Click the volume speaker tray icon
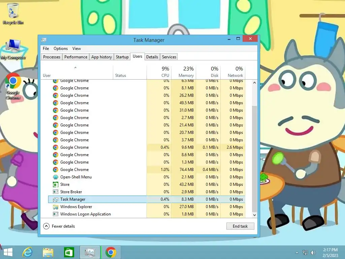 point(313,252)
